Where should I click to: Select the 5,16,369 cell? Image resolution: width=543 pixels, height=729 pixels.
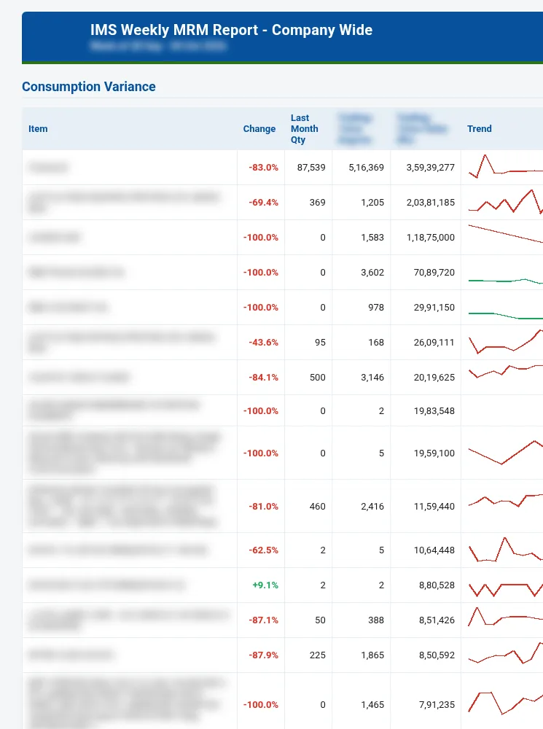(367, 168)
